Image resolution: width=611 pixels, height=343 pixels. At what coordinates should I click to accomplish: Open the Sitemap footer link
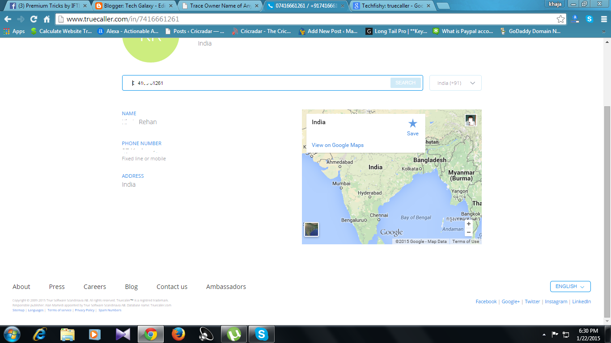point(18,310)
